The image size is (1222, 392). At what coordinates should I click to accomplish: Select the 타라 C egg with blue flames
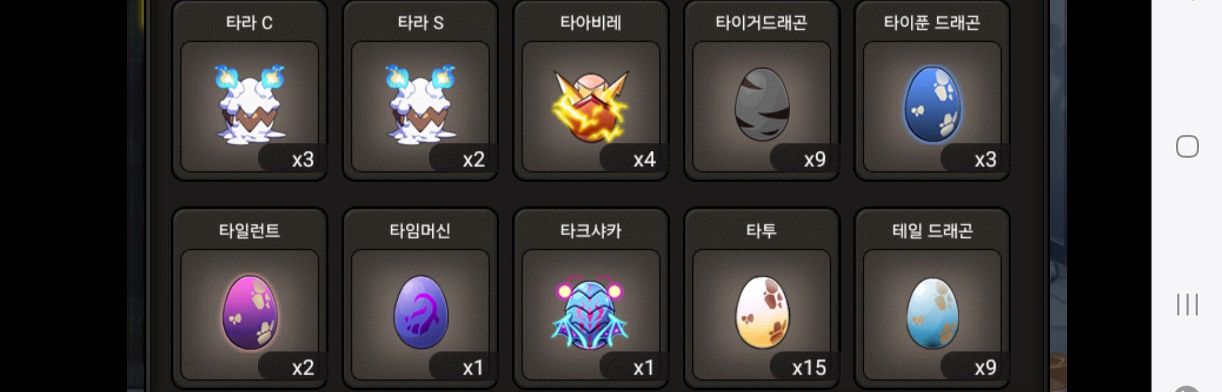(x=250, y=104)
